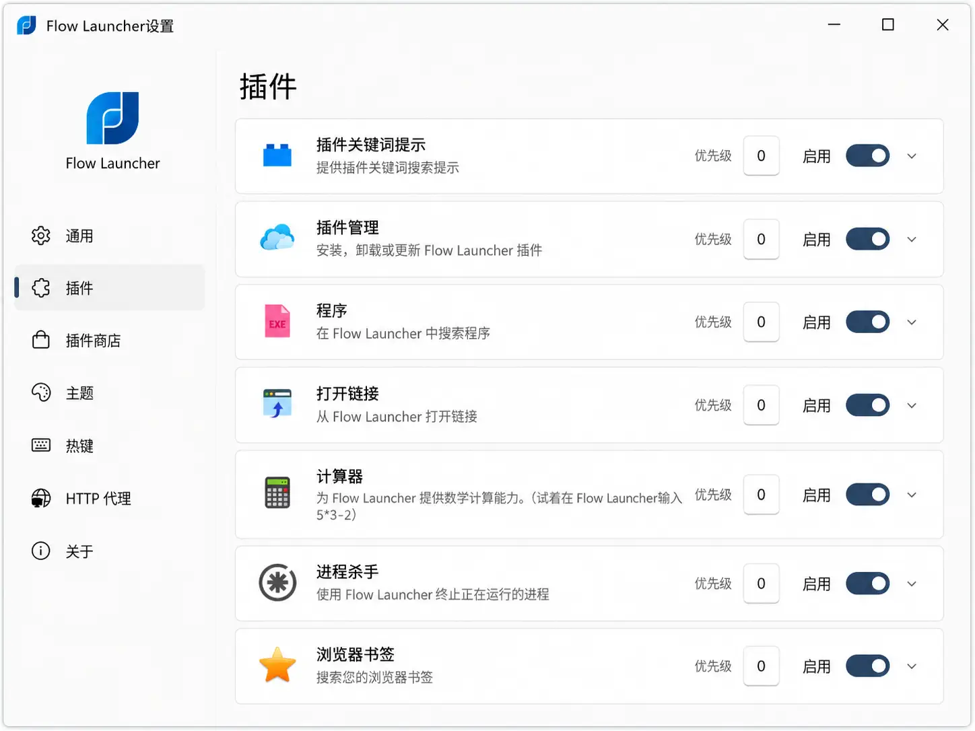Click the calculator icon of 计算器
Image resolution: width=975 pixels, height=731 pixels.
[x=277, y=493]
